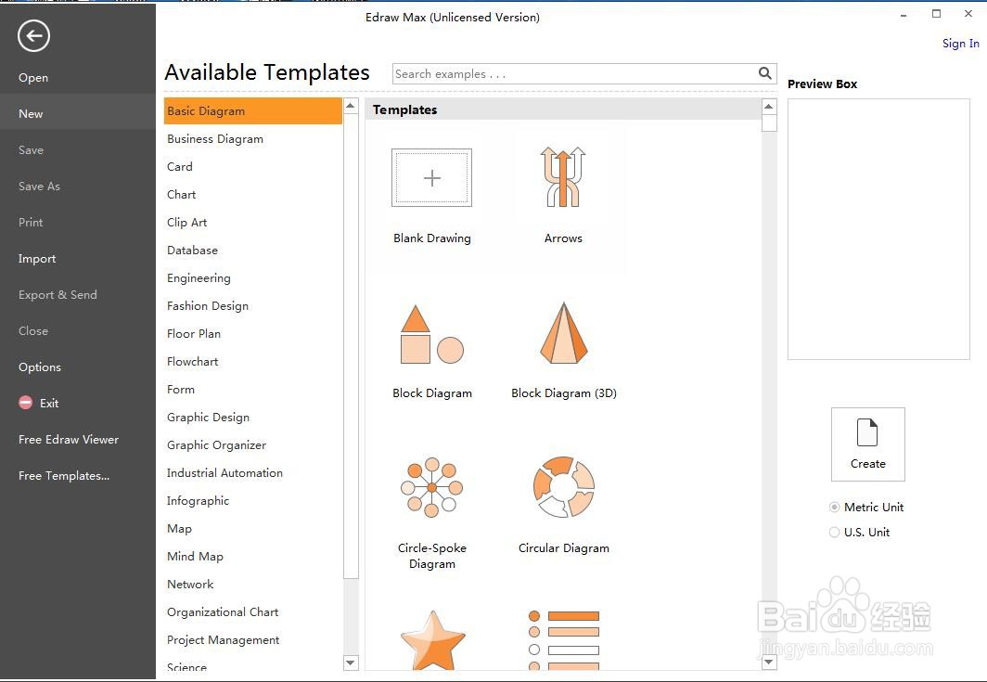The height and width of the screenshot is (682, 987).
Task: Click category list scrollbar thumb
Action: click(351, 346)
